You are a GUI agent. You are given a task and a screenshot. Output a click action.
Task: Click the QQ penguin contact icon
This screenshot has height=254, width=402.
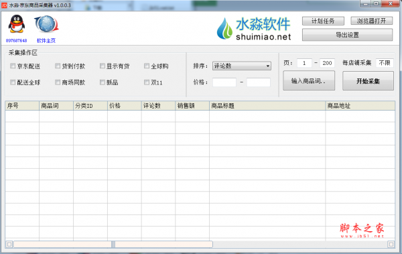17,24
